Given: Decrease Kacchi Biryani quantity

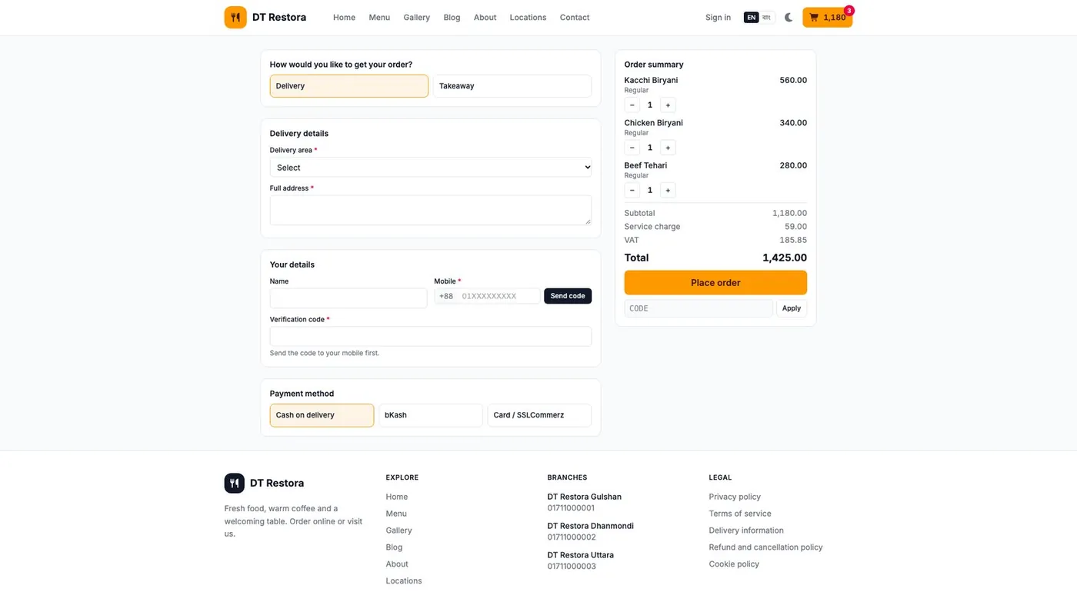Looking at the screenshot, I should (632, 105).
